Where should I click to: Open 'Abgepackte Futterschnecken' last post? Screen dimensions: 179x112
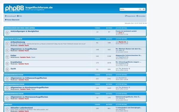pos(129,56)
